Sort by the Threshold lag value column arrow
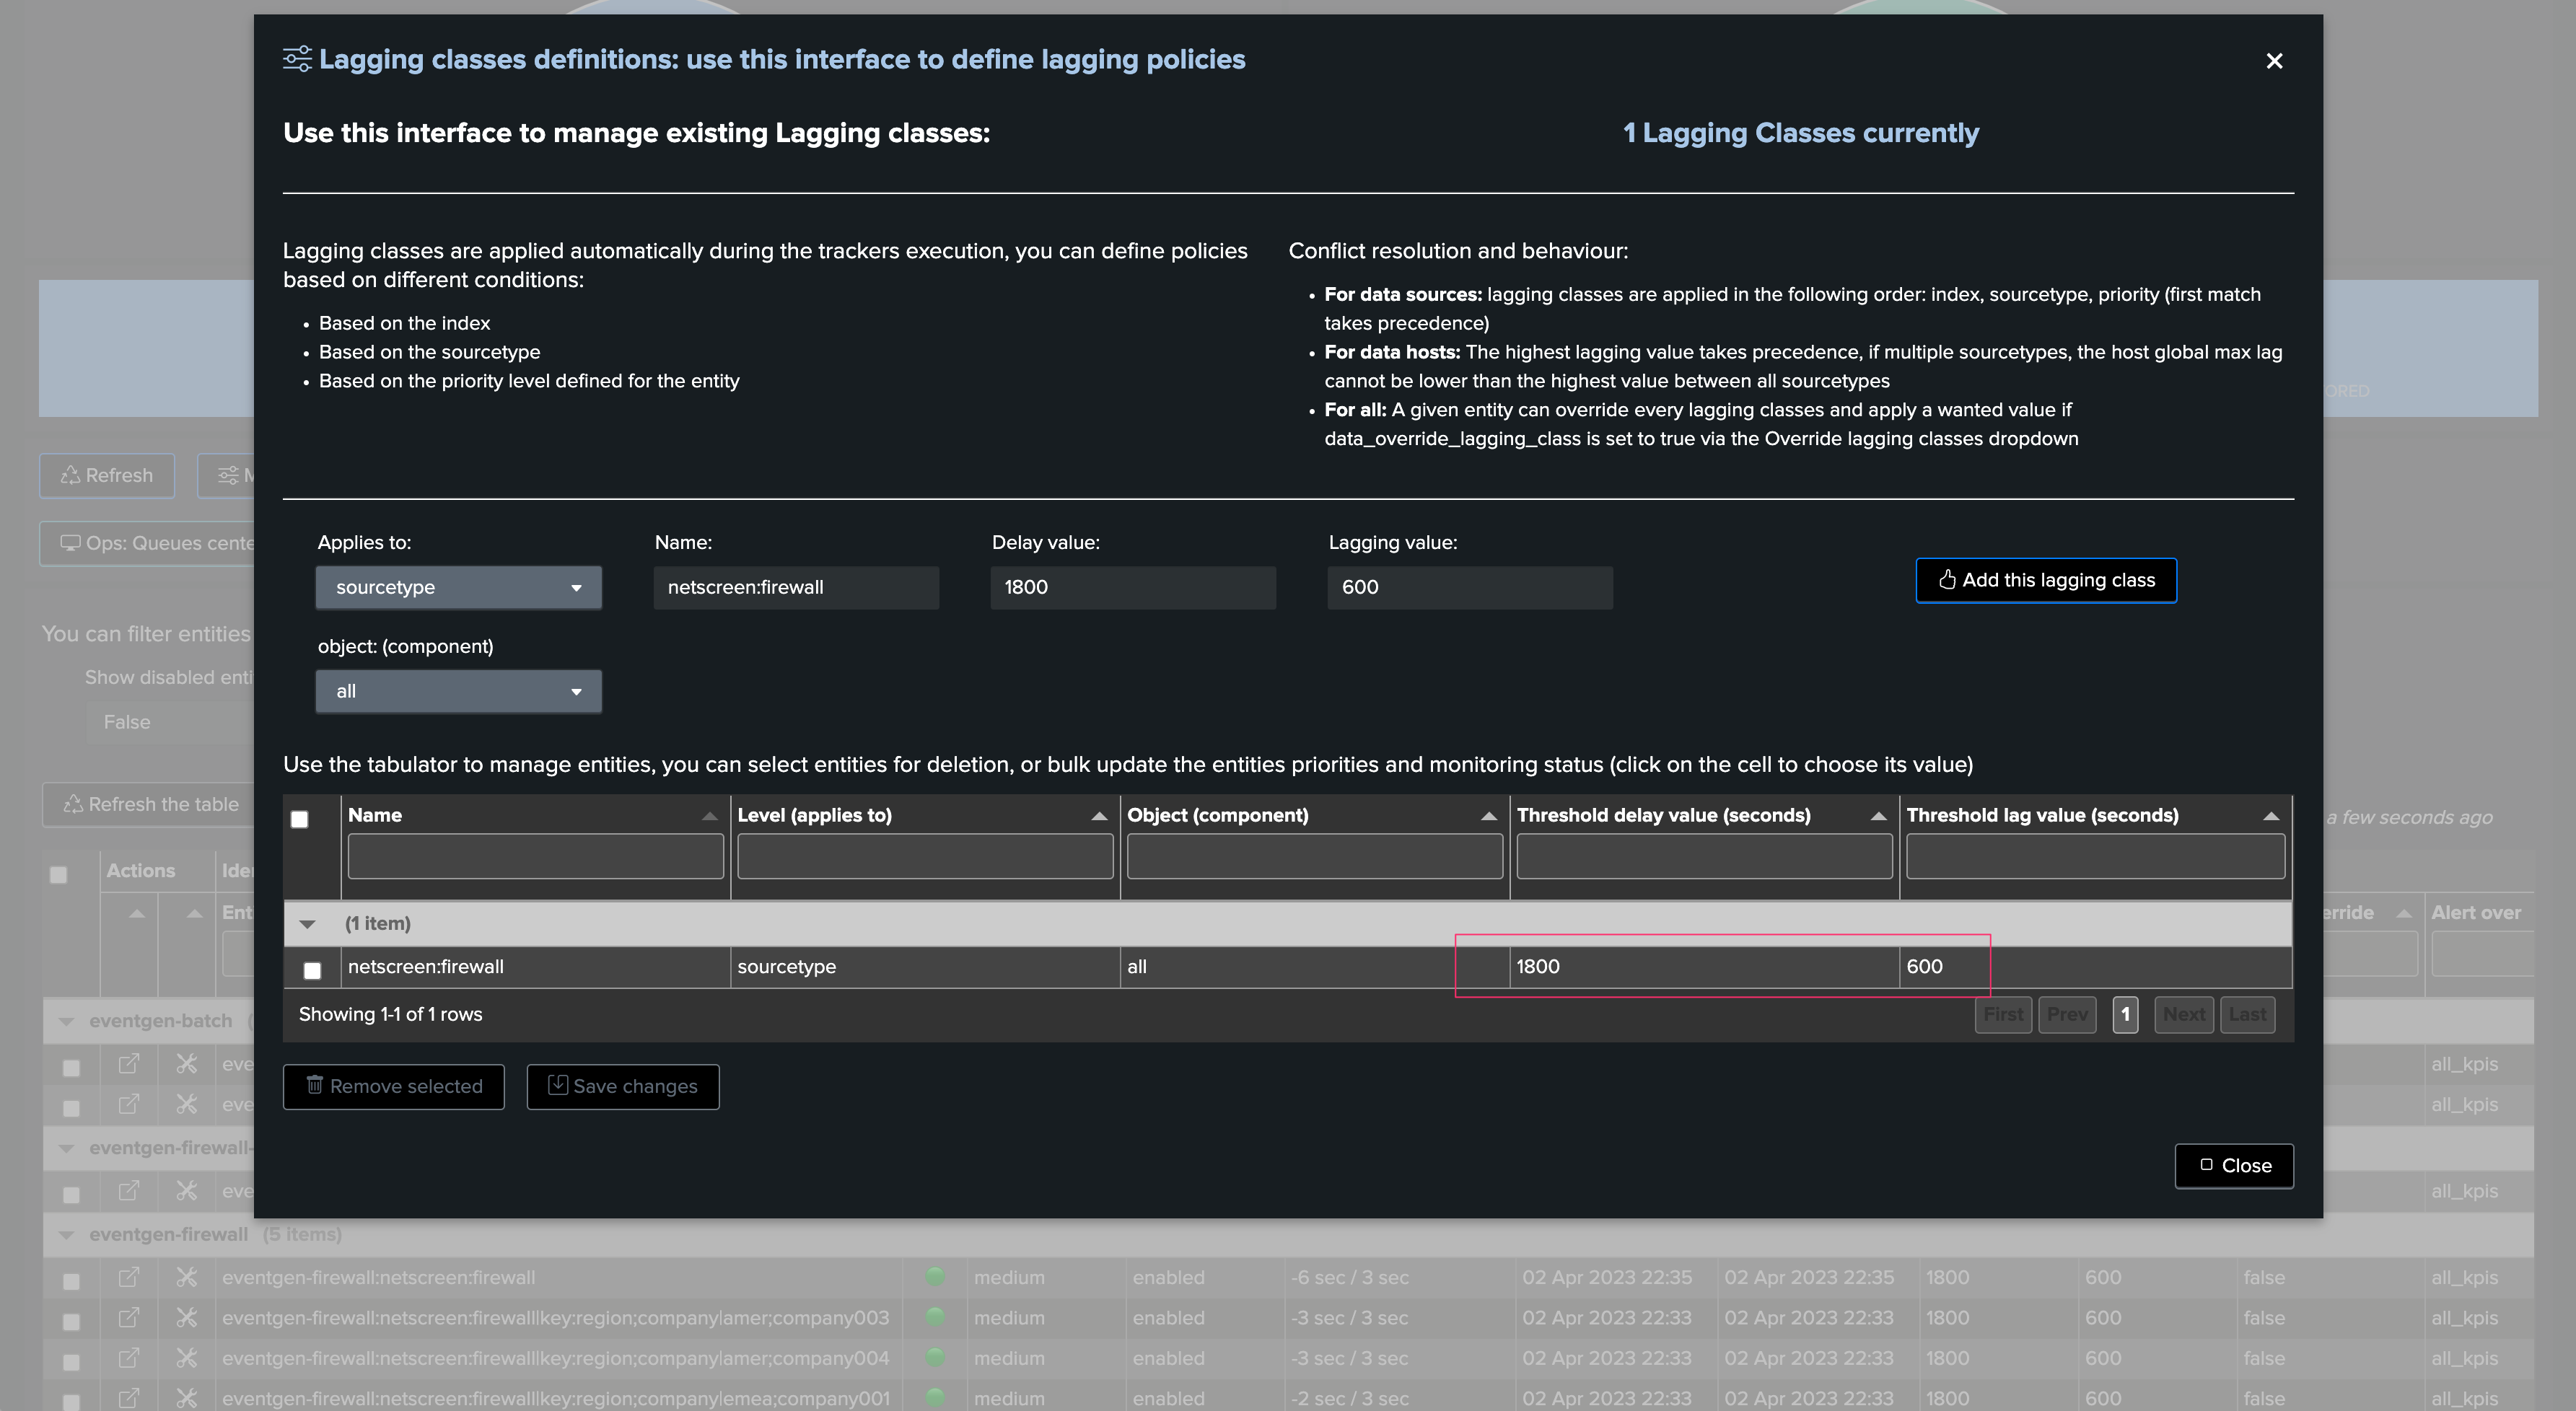The width and height of the screenshot is (2576, 1411). tap(2271, 816)
